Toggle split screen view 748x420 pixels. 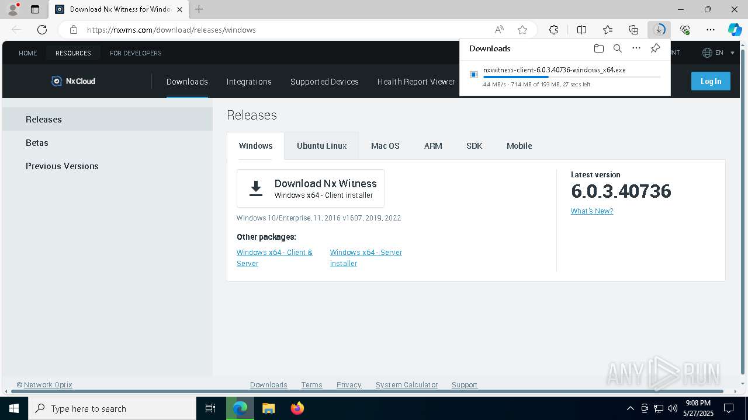tap(581, 30)
